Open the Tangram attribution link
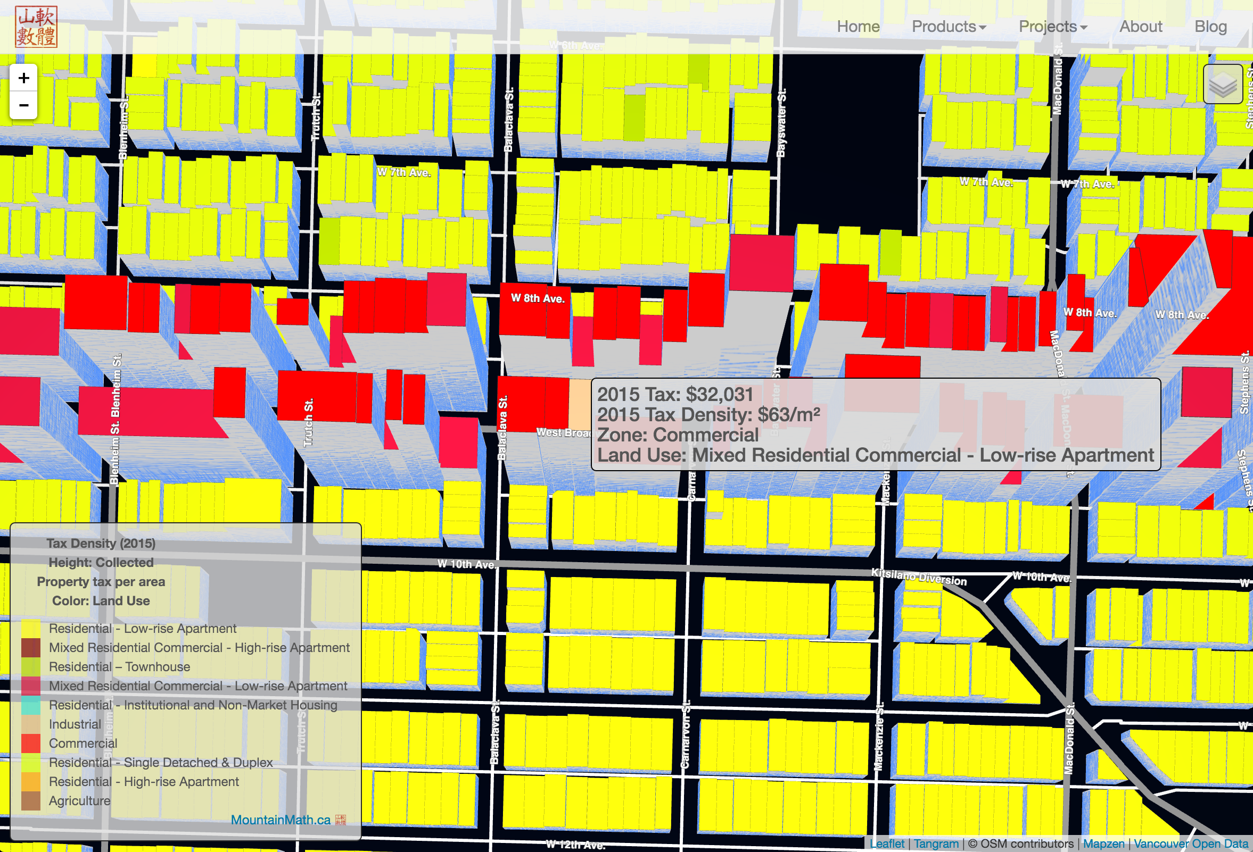This screenshot has height=852, width=1253. coord(936,843)
